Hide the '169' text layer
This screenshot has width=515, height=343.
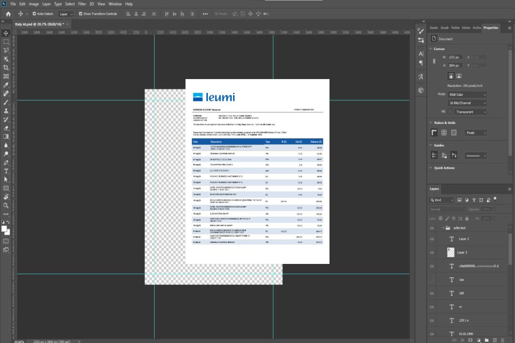click(x=432, y=293)
